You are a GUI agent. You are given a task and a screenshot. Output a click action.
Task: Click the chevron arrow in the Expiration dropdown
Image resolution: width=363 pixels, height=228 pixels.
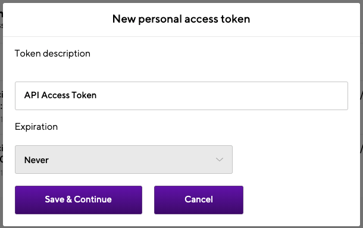point(219,160)
